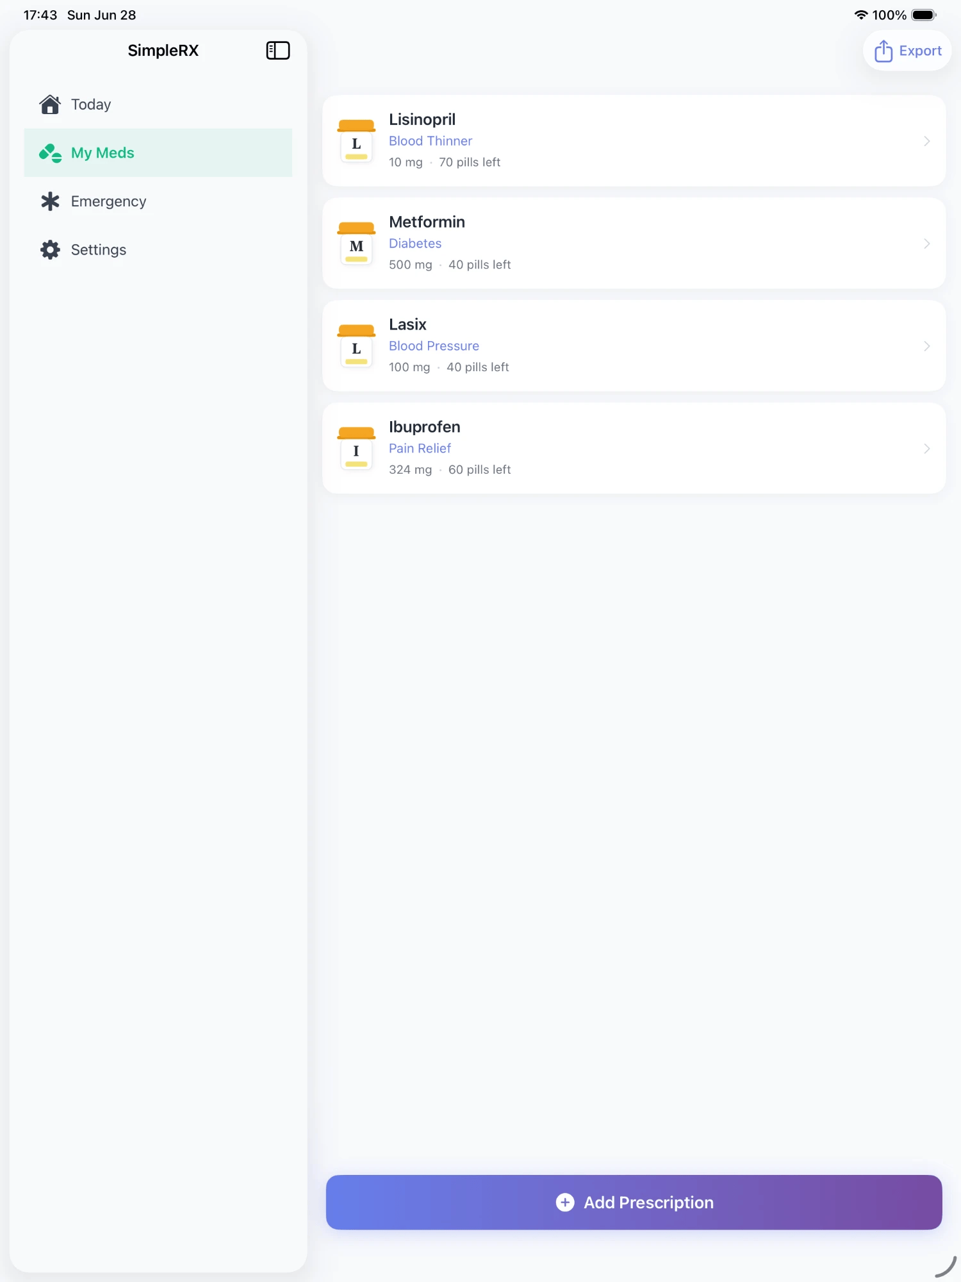Click the Export share icon
This screenshot has width=961, height=1282.
coord(883,51)
